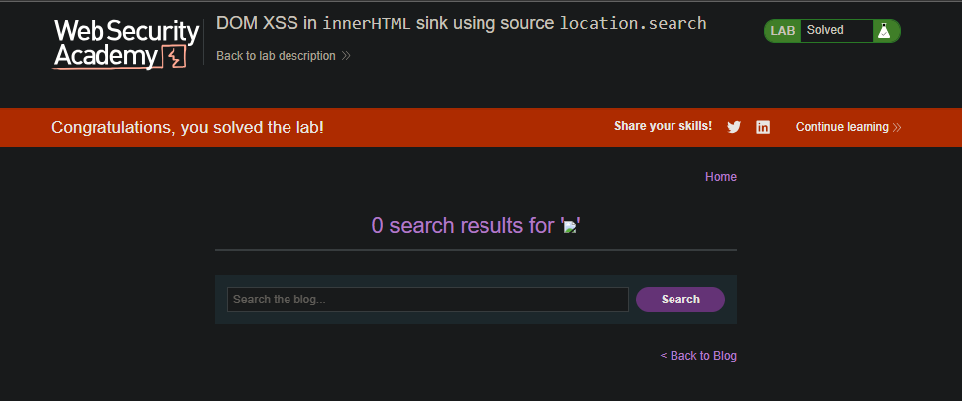Click the lightning bolt emblem in the logo
The width and height of the screenshot is (962, 401).
pyautogui.click(x=174, y=56)
